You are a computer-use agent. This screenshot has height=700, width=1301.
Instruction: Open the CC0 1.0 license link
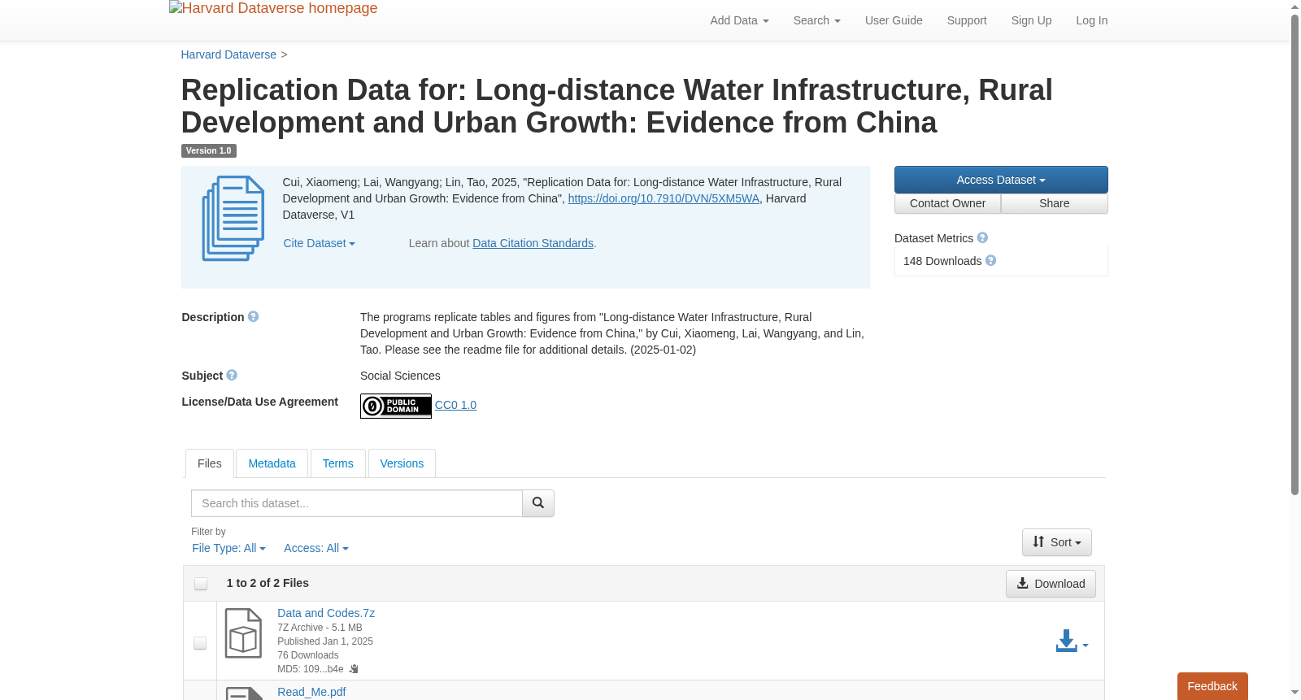(x=455, y=405)
